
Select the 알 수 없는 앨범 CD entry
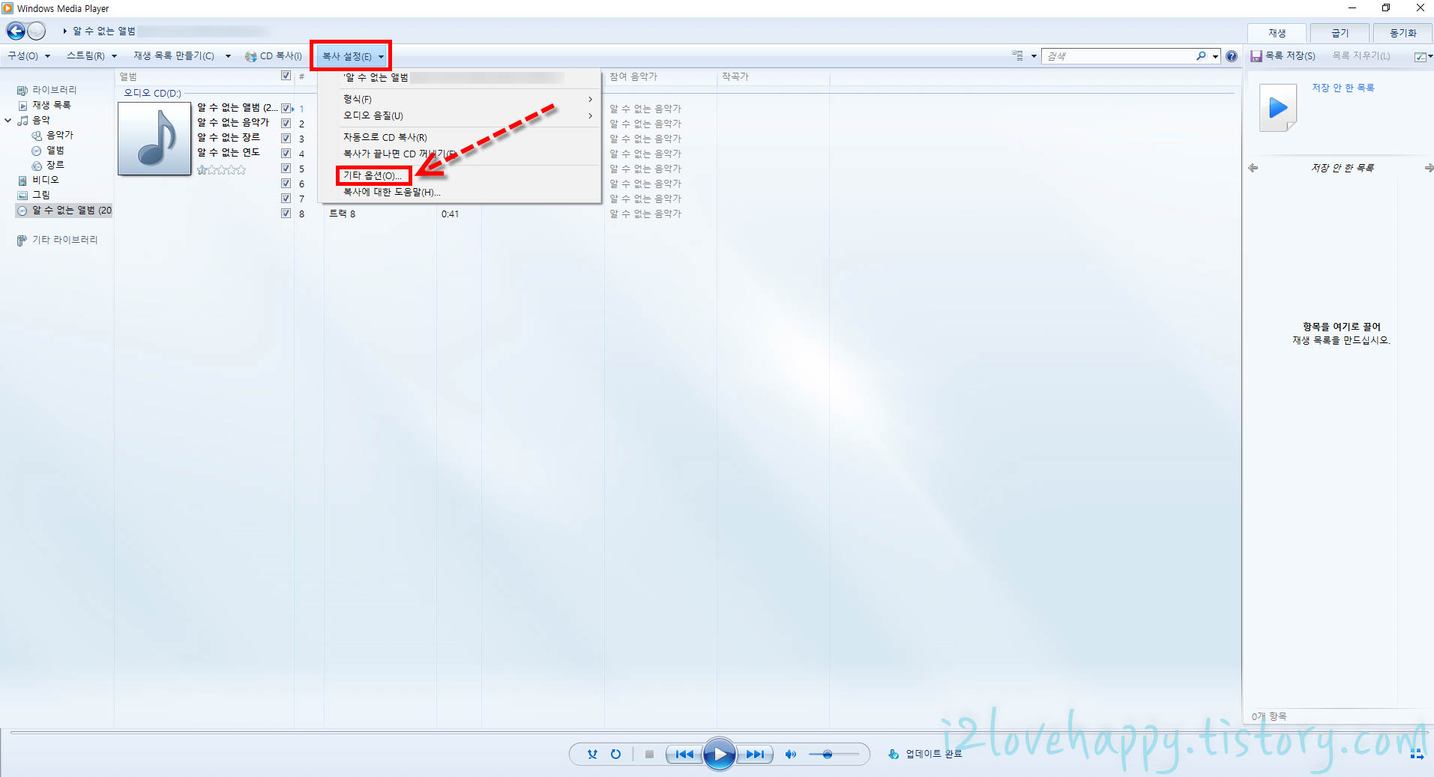(x=64, y=211)
